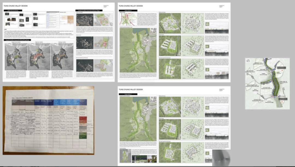Image resolution: width=295 pixels, height=167 pixels.
Task: Select the handwritten impacts table photo
Action: click(48, 120)
